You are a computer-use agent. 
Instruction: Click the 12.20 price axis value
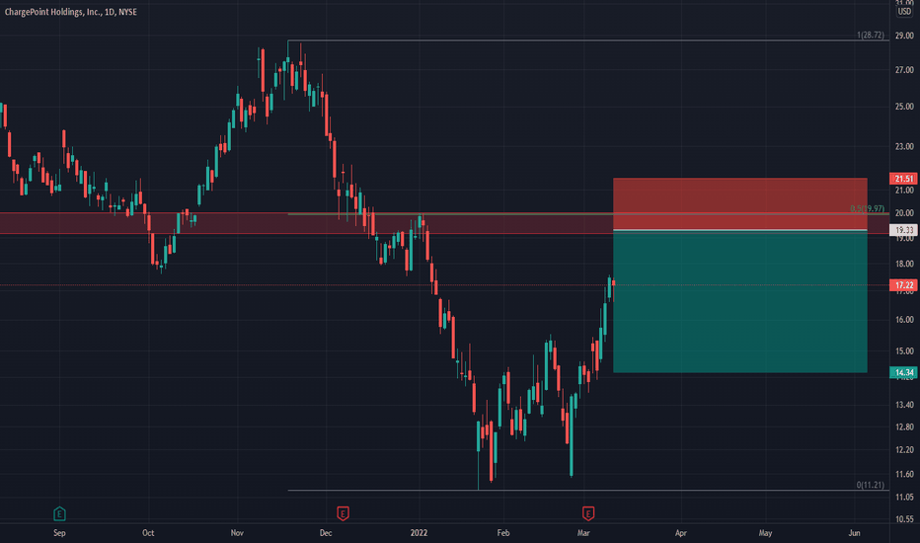904,449
